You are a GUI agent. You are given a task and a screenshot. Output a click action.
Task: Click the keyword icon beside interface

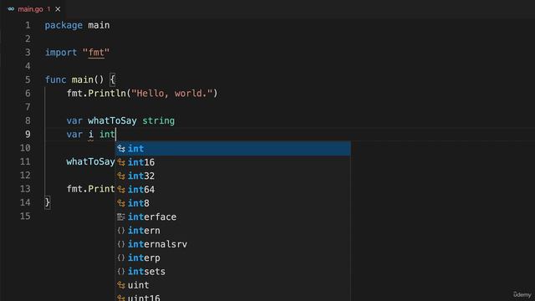tap(121, 217)
